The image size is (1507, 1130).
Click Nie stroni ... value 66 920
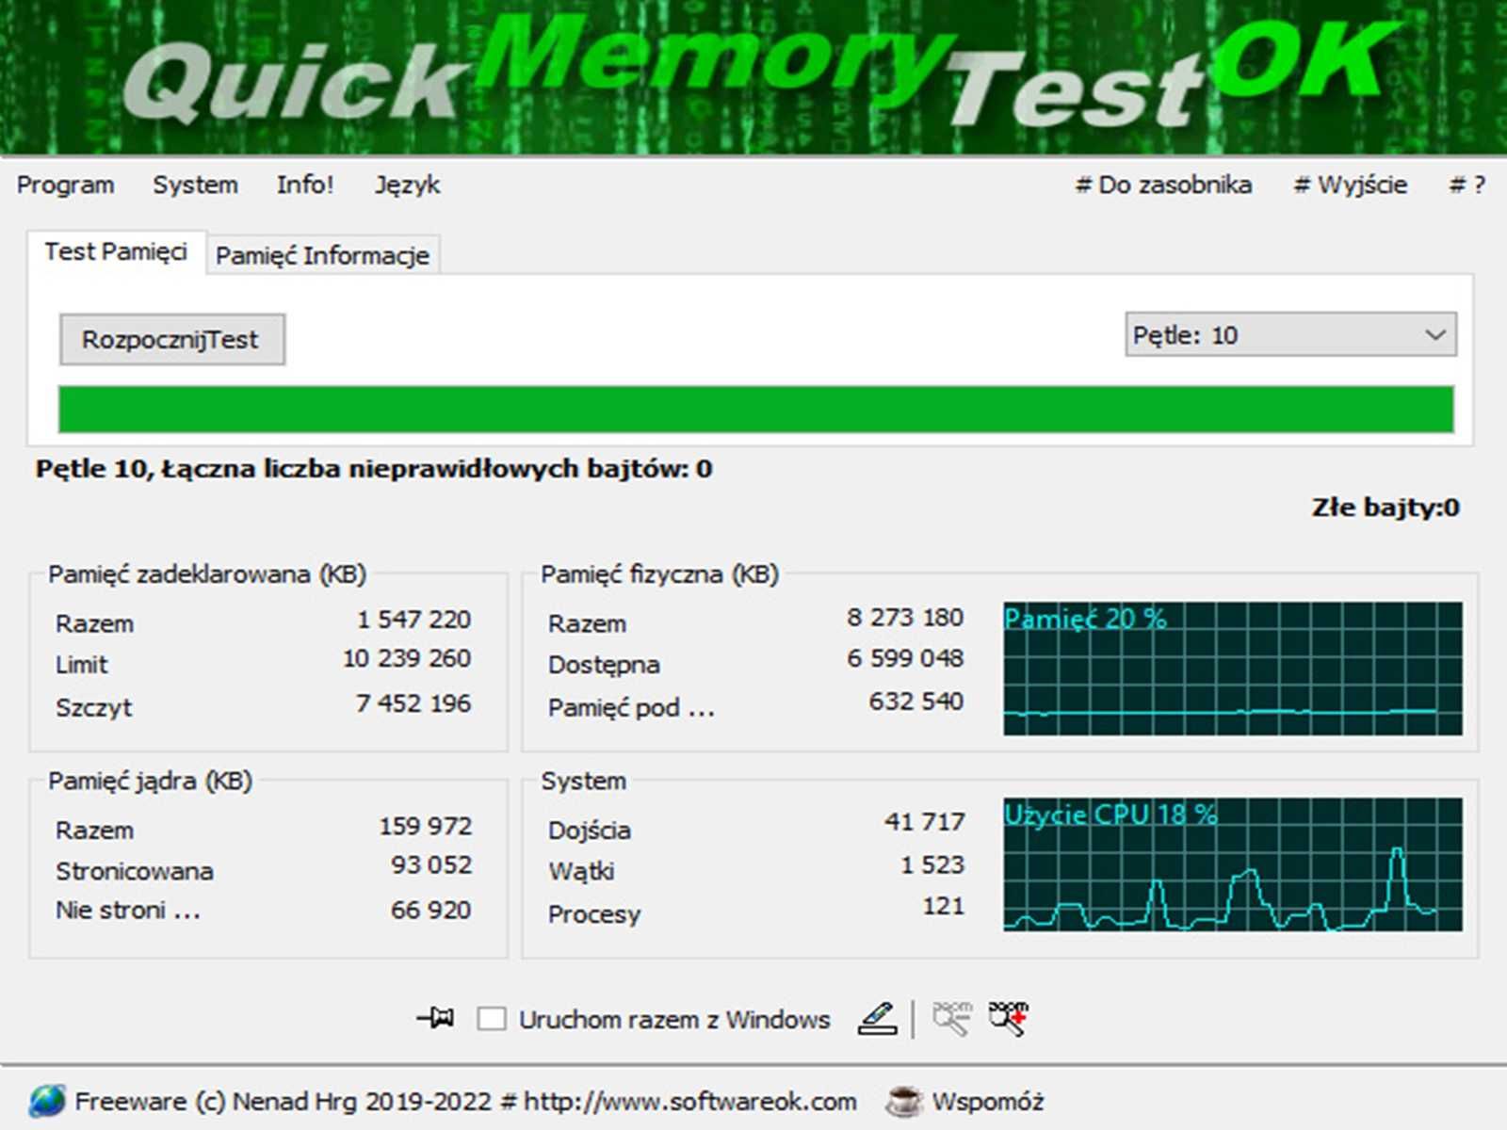pyautogui.click(x=431, y=910)
